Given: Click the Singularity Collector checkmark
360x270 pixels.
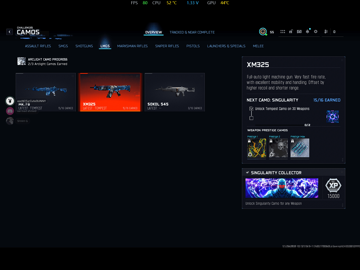Looking at the screenshot, I should click(247, 172).
